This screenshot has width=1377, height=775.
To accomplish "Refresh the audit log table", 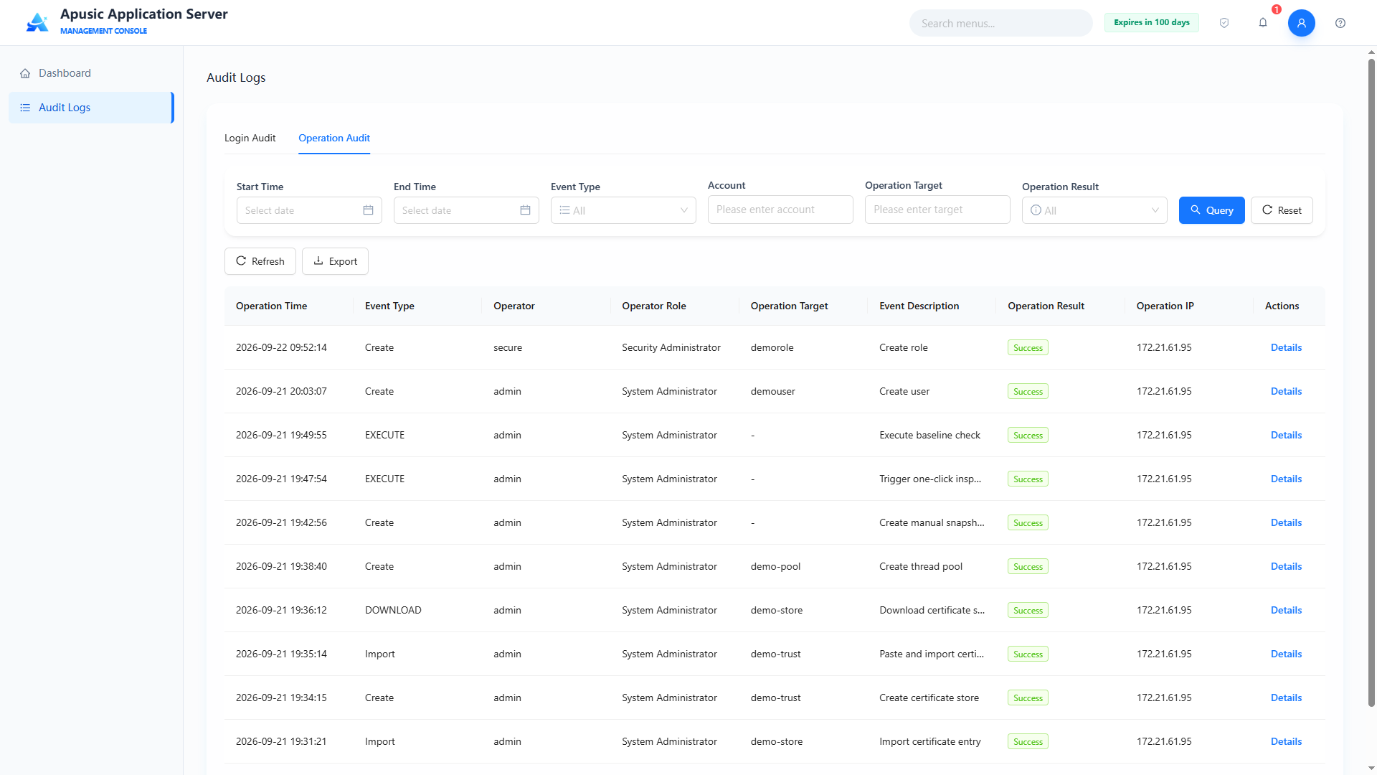I will click(x=260, y=261).
